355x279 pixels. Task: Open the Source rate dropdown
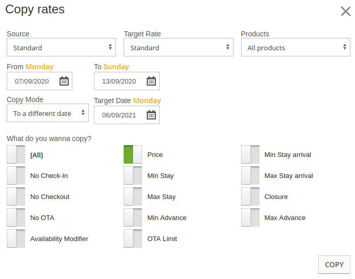coord(61,47)
